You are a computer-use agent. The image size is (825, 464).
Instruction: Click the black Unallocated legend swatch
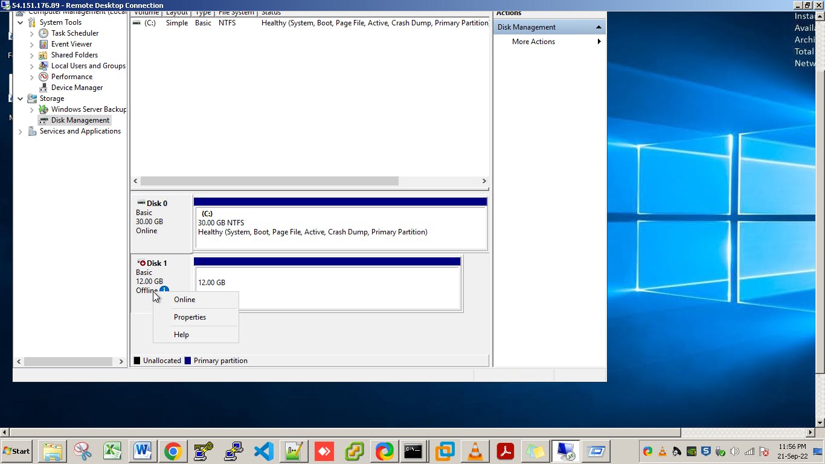tap(137, 361)
